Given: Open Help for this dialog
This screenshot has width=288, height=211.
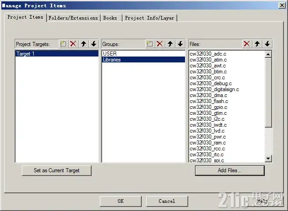Looking at the screenshot, I should click(262, 201).
